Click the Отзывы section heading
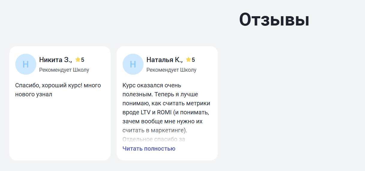Viewport: 365px width, 171px height. click(274, 20)
